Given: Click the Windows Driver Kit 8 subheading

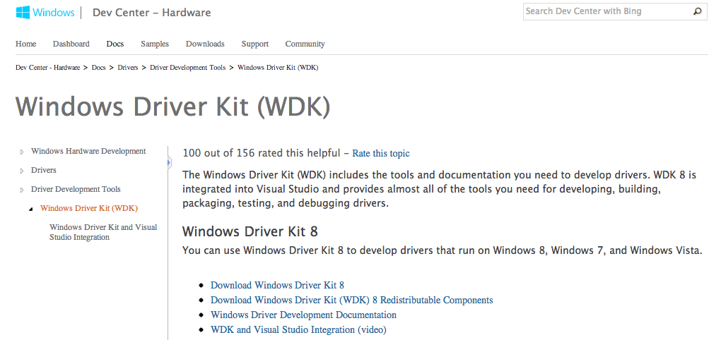Looking at the screenshot, I should 250,231.
